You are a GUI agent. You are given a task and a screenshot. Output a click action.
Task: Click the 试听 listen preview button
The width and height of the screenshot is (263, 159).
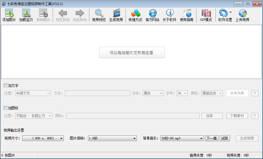(225, 138)
